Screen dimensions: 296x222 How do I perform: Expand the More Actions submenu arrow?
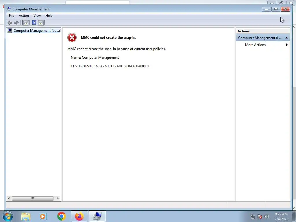tap(287, 45)
